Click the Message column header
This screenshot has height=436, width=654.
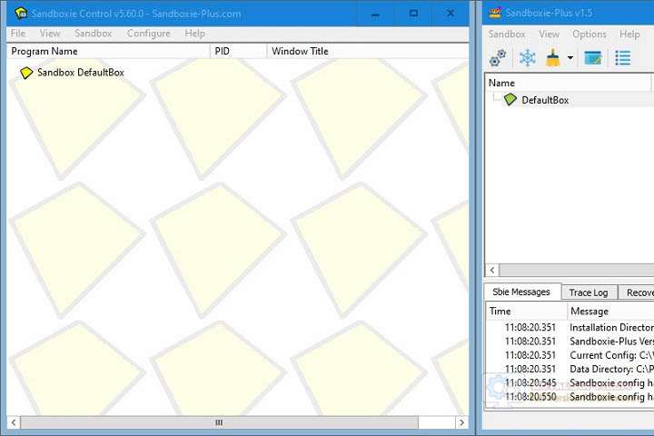[x=610, y=312]
